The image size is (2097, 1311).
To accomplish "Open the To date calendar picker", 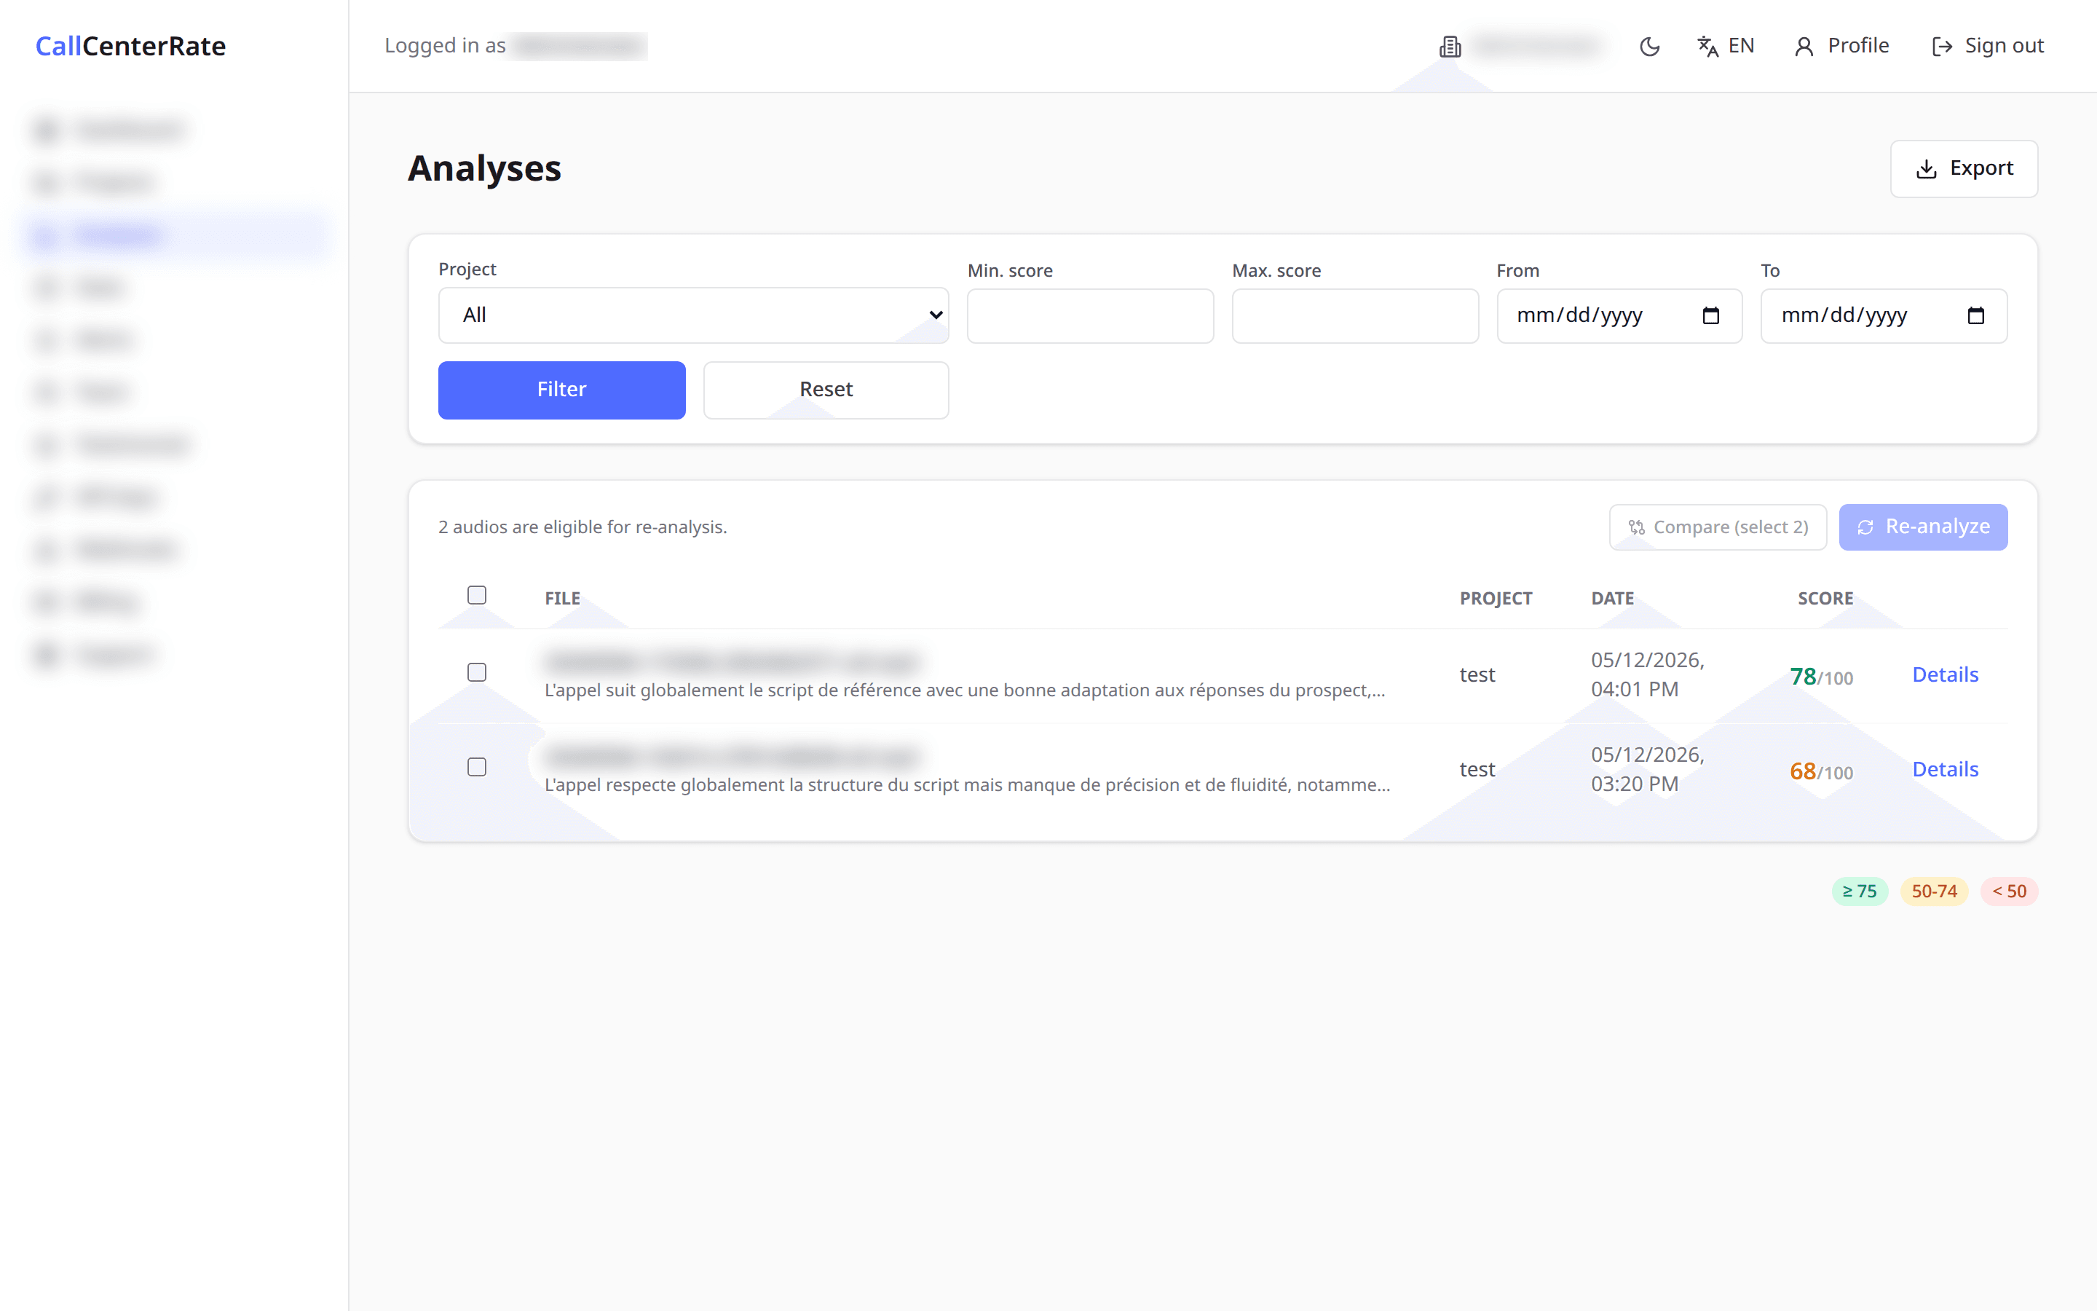I will tap(1975, 315).
